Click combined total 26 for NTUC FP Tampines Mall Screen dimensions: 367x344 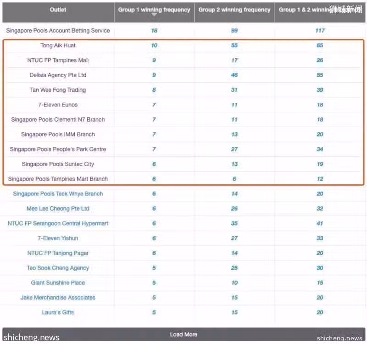tap(320, 61)
